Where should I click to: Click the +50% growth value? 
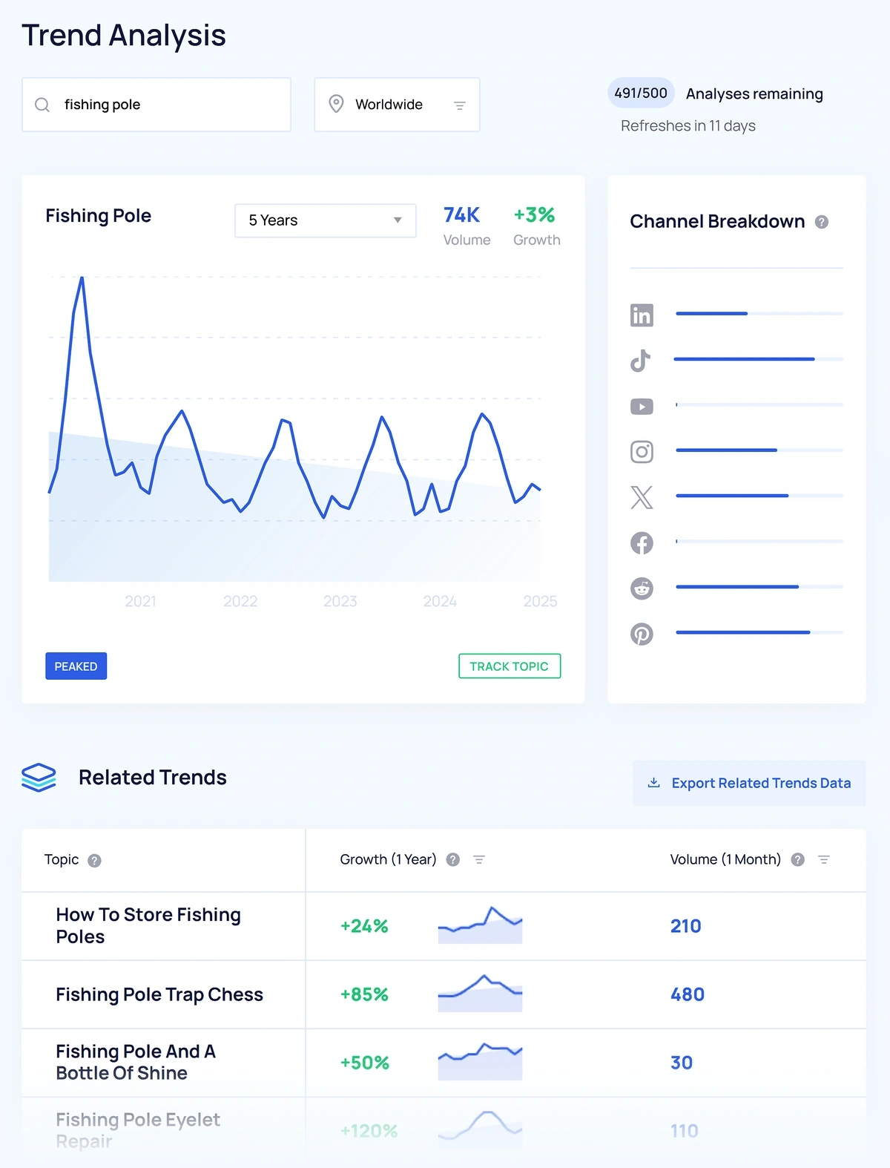tap(365, 1063)
